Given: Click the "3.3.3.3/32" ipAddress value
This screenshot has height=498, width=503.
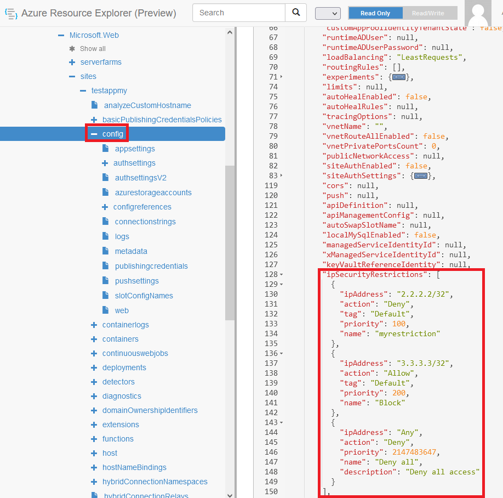Looking at the screenshot, I should click(423, 364).
